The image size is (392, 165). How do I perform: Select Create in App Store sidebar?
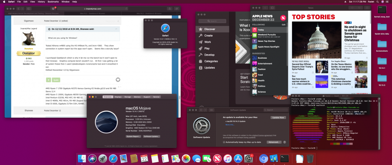pyautogui.click(x=212, y=36)
